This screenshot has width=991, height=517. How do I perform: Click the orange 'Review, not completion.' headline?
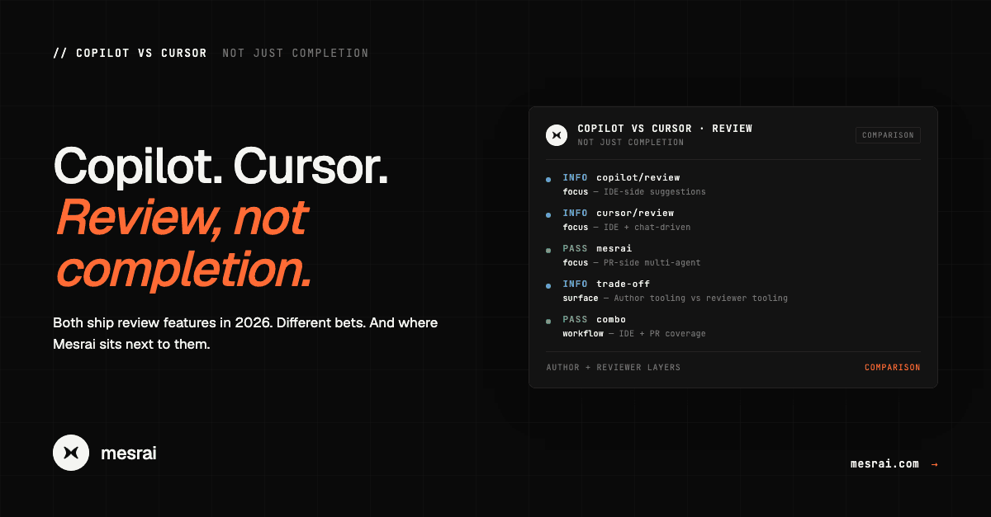[183, 244]
